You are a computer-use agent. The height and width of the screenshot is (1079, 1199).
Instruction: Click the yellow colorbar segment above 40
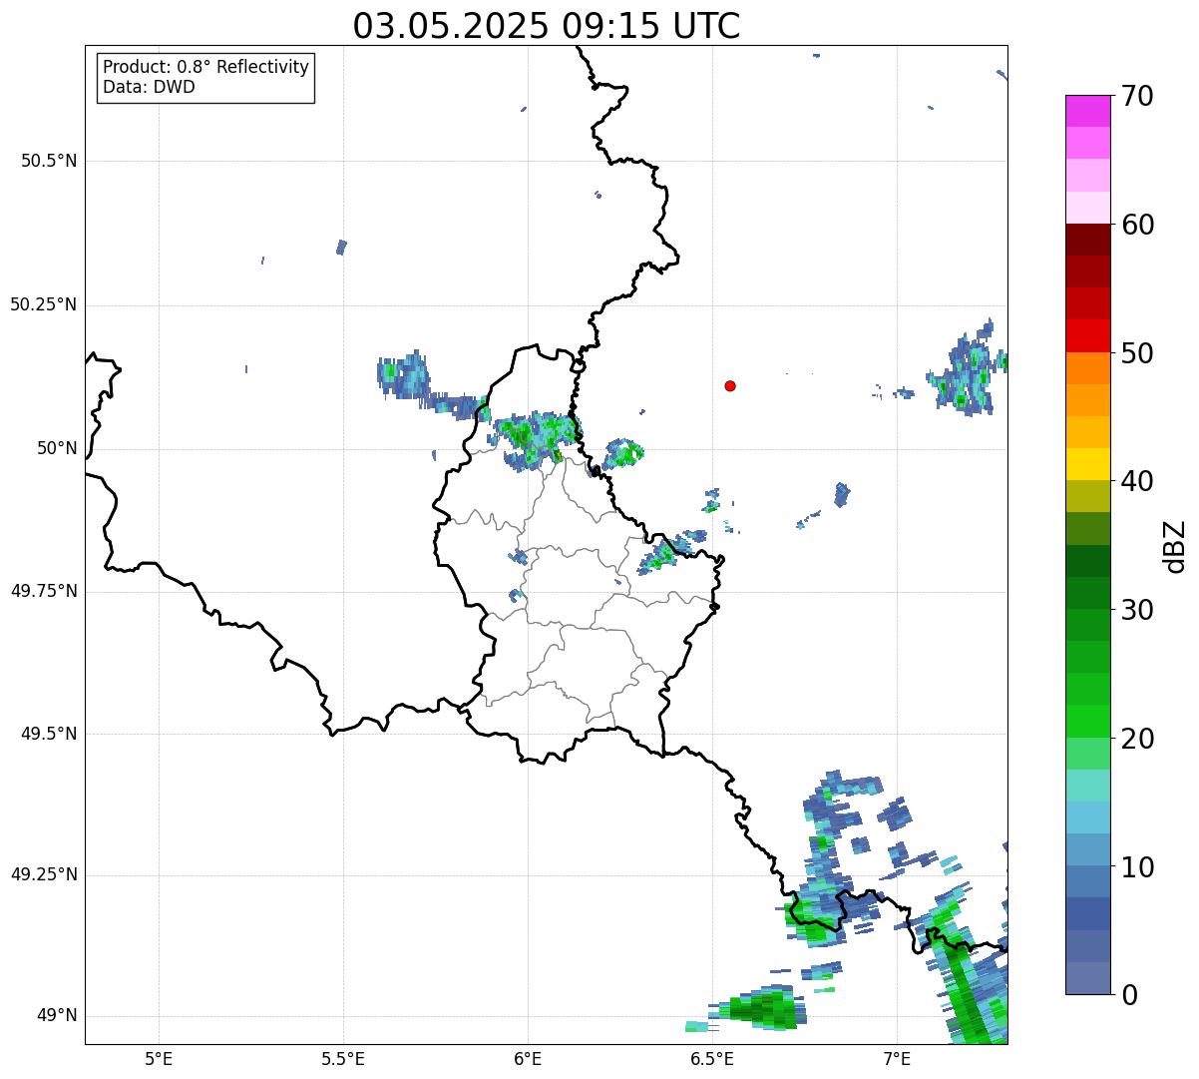(x=1087, y=464)
